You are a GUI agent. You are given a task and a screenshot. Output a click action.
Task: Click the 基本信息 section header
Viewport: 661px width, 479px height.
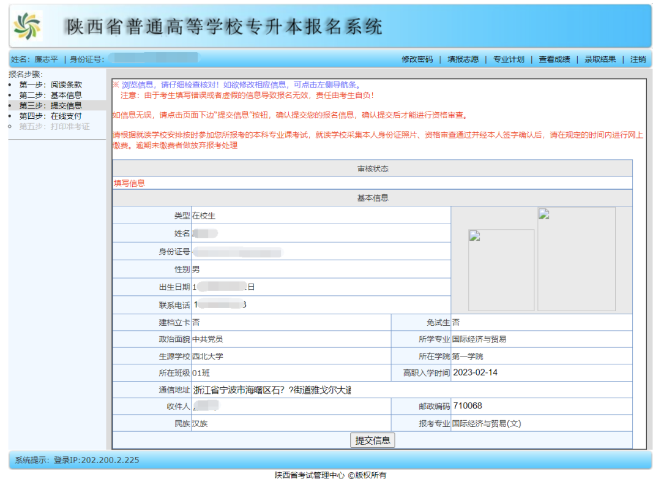point(372,198)
